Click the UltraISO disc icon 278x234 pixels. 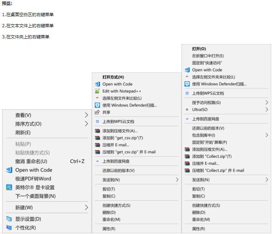point(187,109)
